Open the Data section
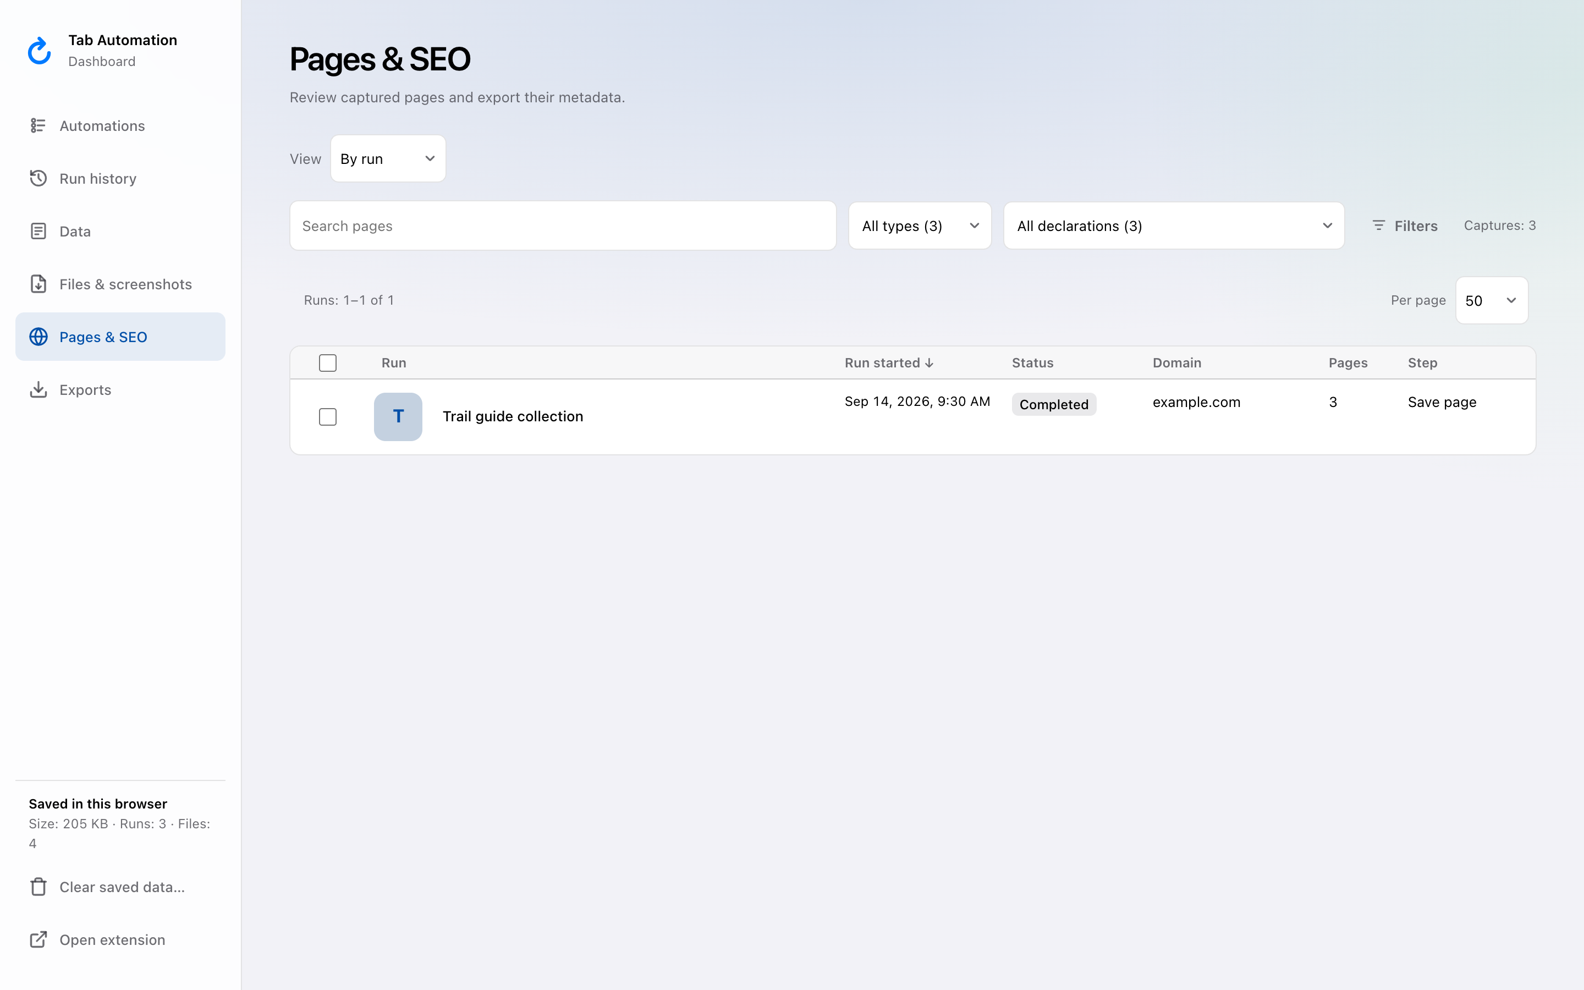Viewport: 1584px width, 990px height. coord(120,231)
